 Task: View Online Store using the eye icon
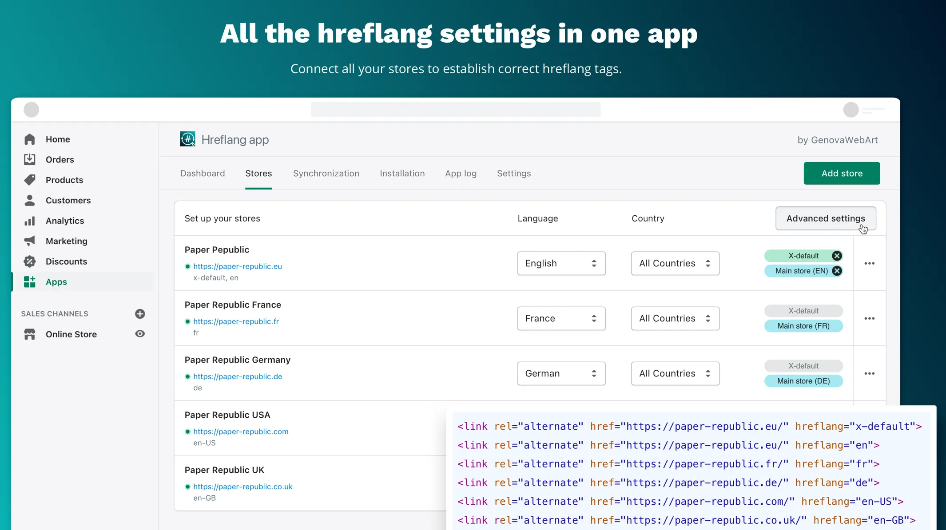pos(140,334)
